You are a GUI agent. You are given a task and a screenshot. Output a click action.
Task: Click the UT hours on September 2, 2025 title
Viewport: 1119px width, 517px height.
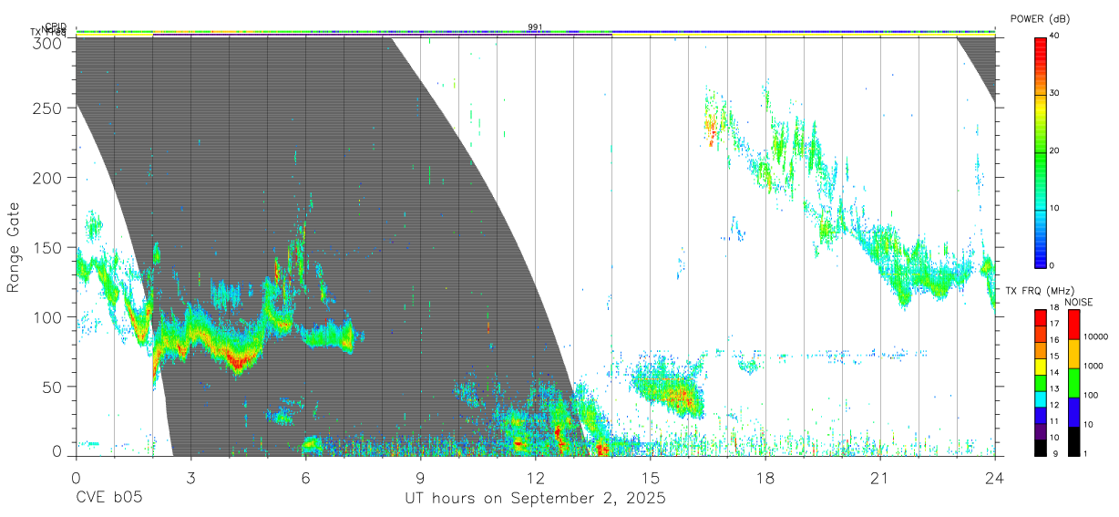pos(535,499)
